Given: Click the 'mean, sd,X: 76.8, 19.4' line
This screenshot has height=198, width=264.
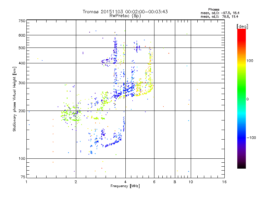Looking at the screenshot, I should coord(219,16).
